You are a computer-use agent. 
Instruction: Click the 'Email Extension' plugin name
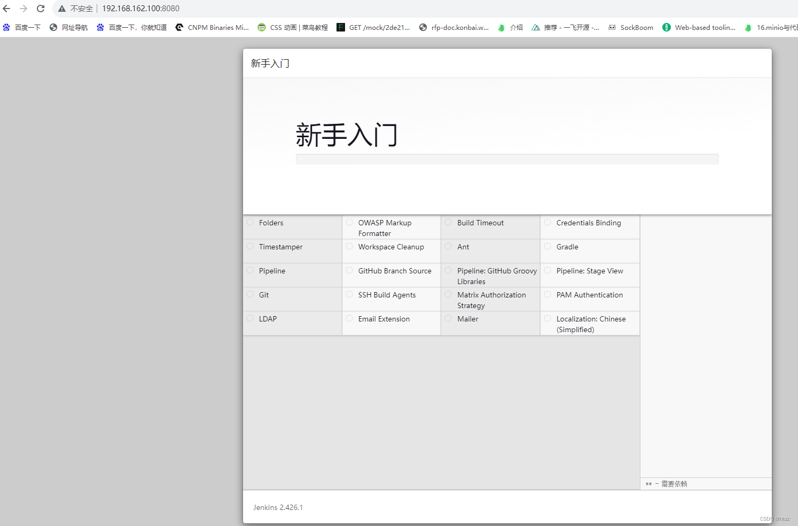[384, 319]
